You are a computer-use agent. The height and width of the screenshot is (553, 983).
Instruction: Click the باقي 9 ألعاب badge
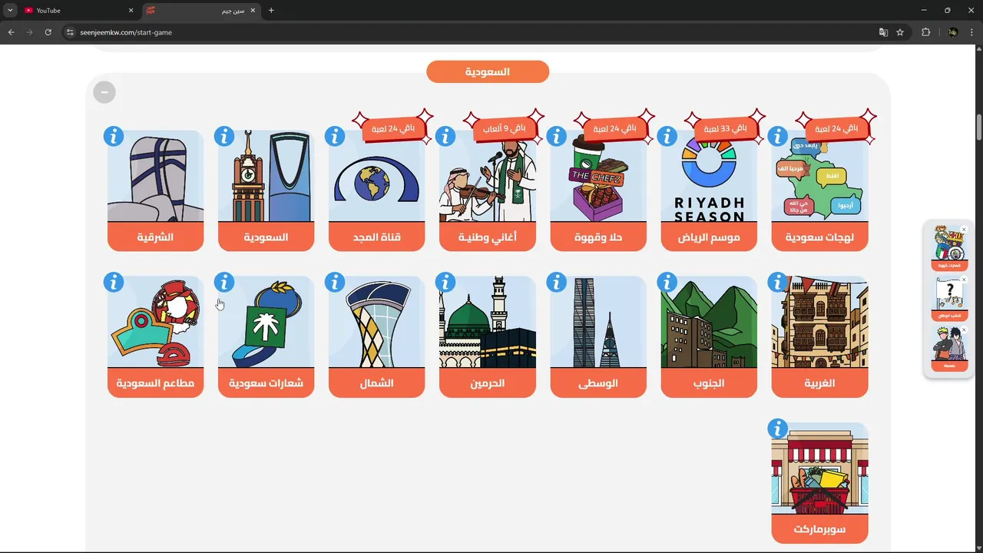(505, 128)
